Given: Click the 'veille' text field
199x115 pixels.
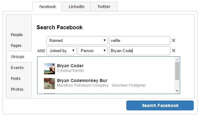Looking at the screenshot, I should (140, 41).
